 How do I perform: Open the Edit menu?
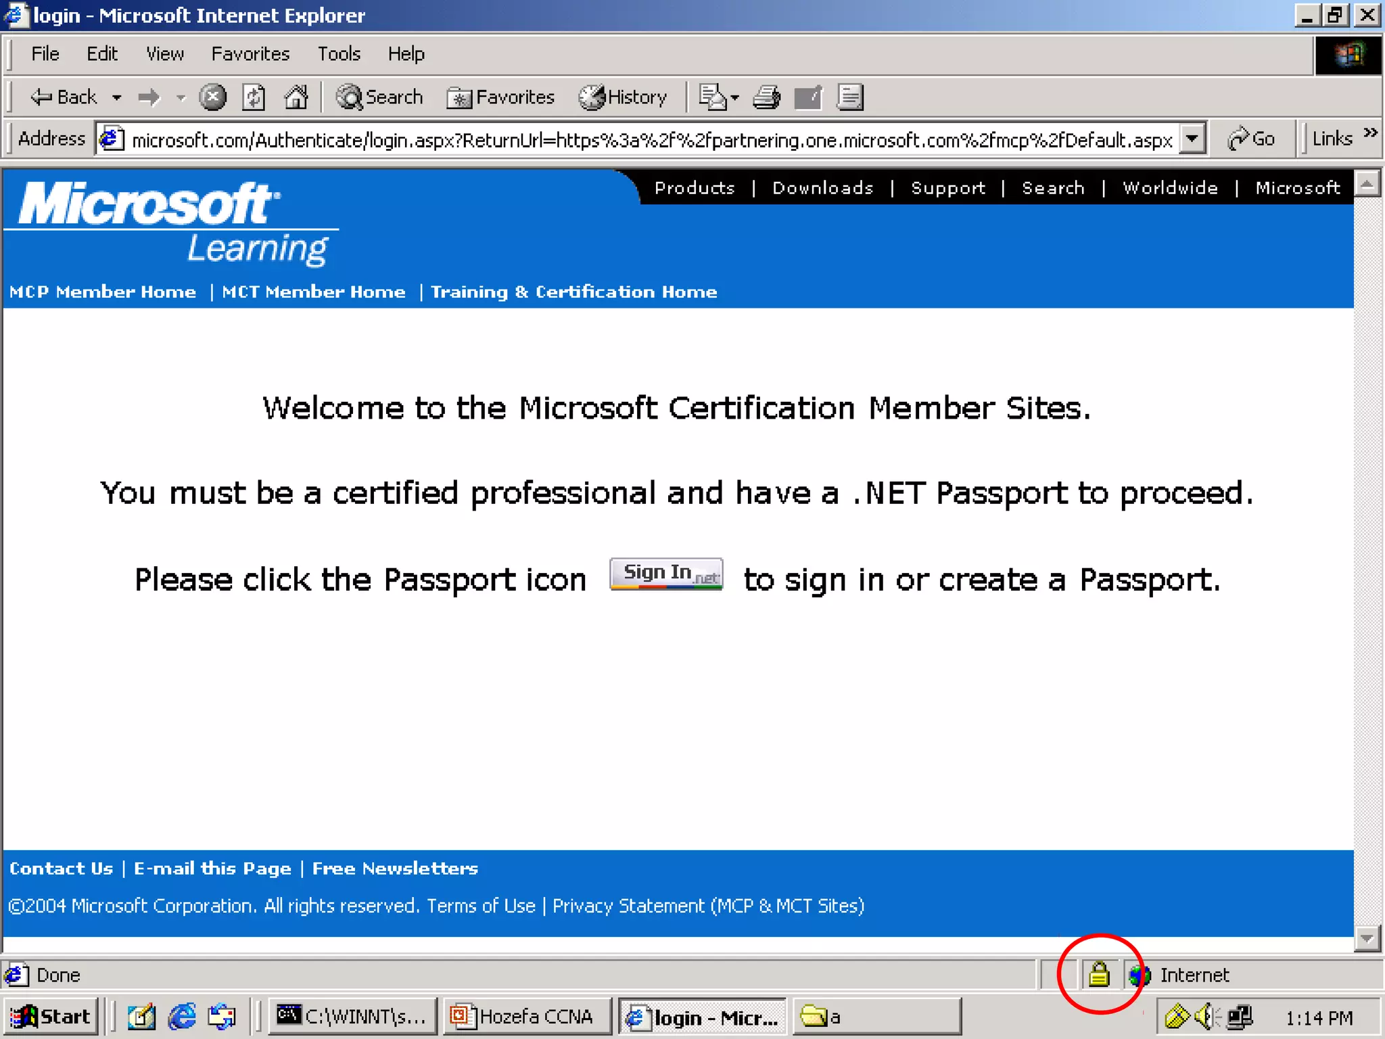(x=102, y=54)
